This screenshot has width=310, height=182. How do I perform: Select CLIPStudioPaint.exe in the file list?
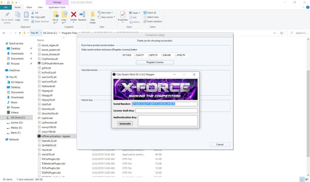52,63
